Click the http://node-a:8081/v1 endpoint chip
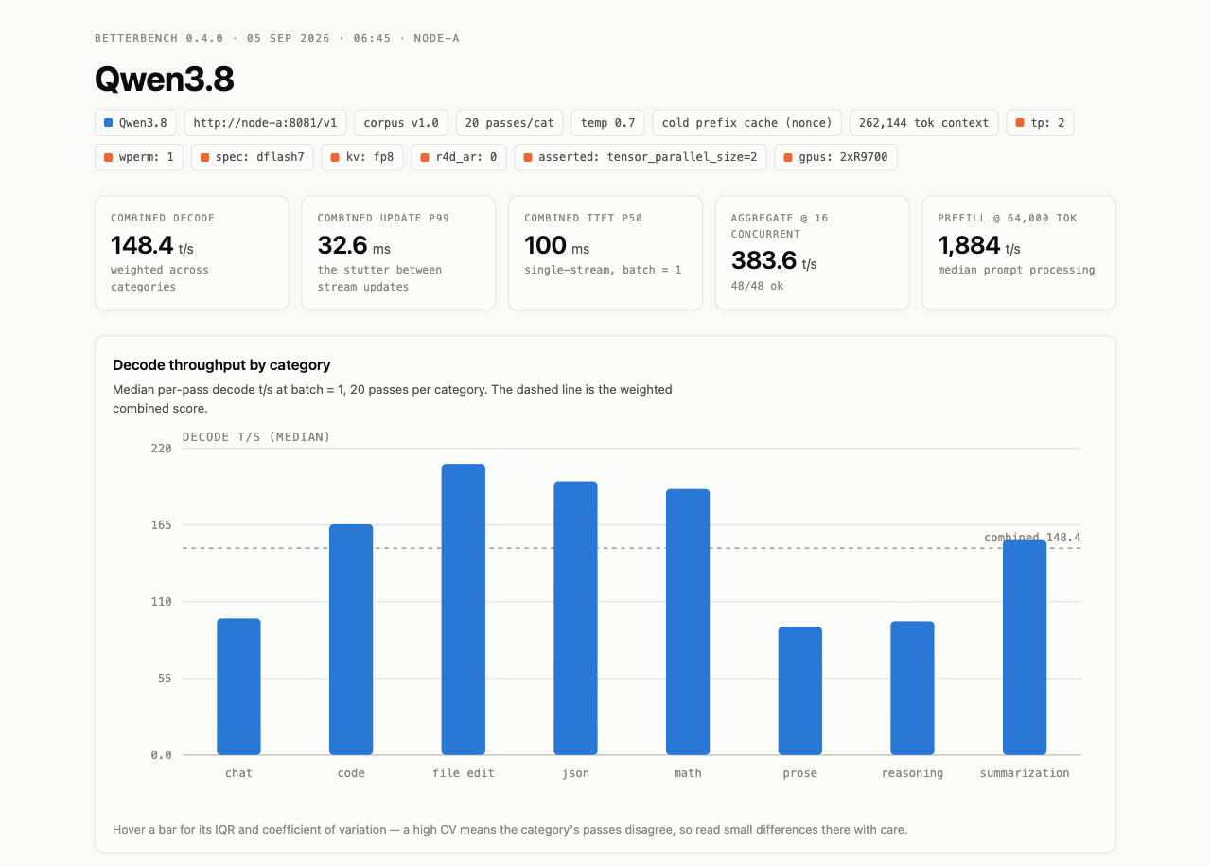 coord(265,123)
